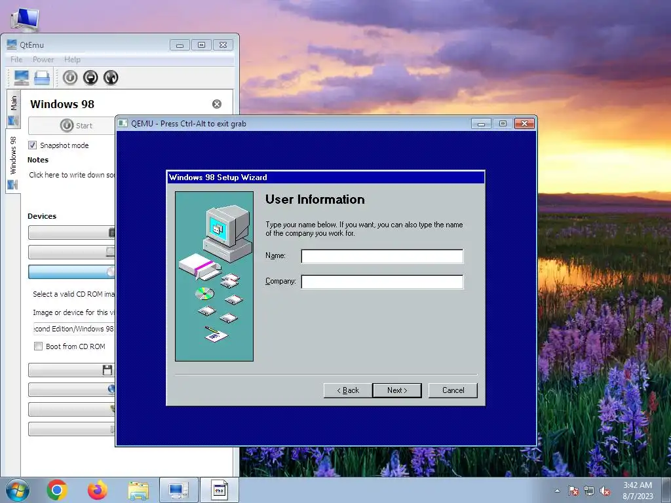Open File Explorer from the taskbar

(x=139, y=490)
